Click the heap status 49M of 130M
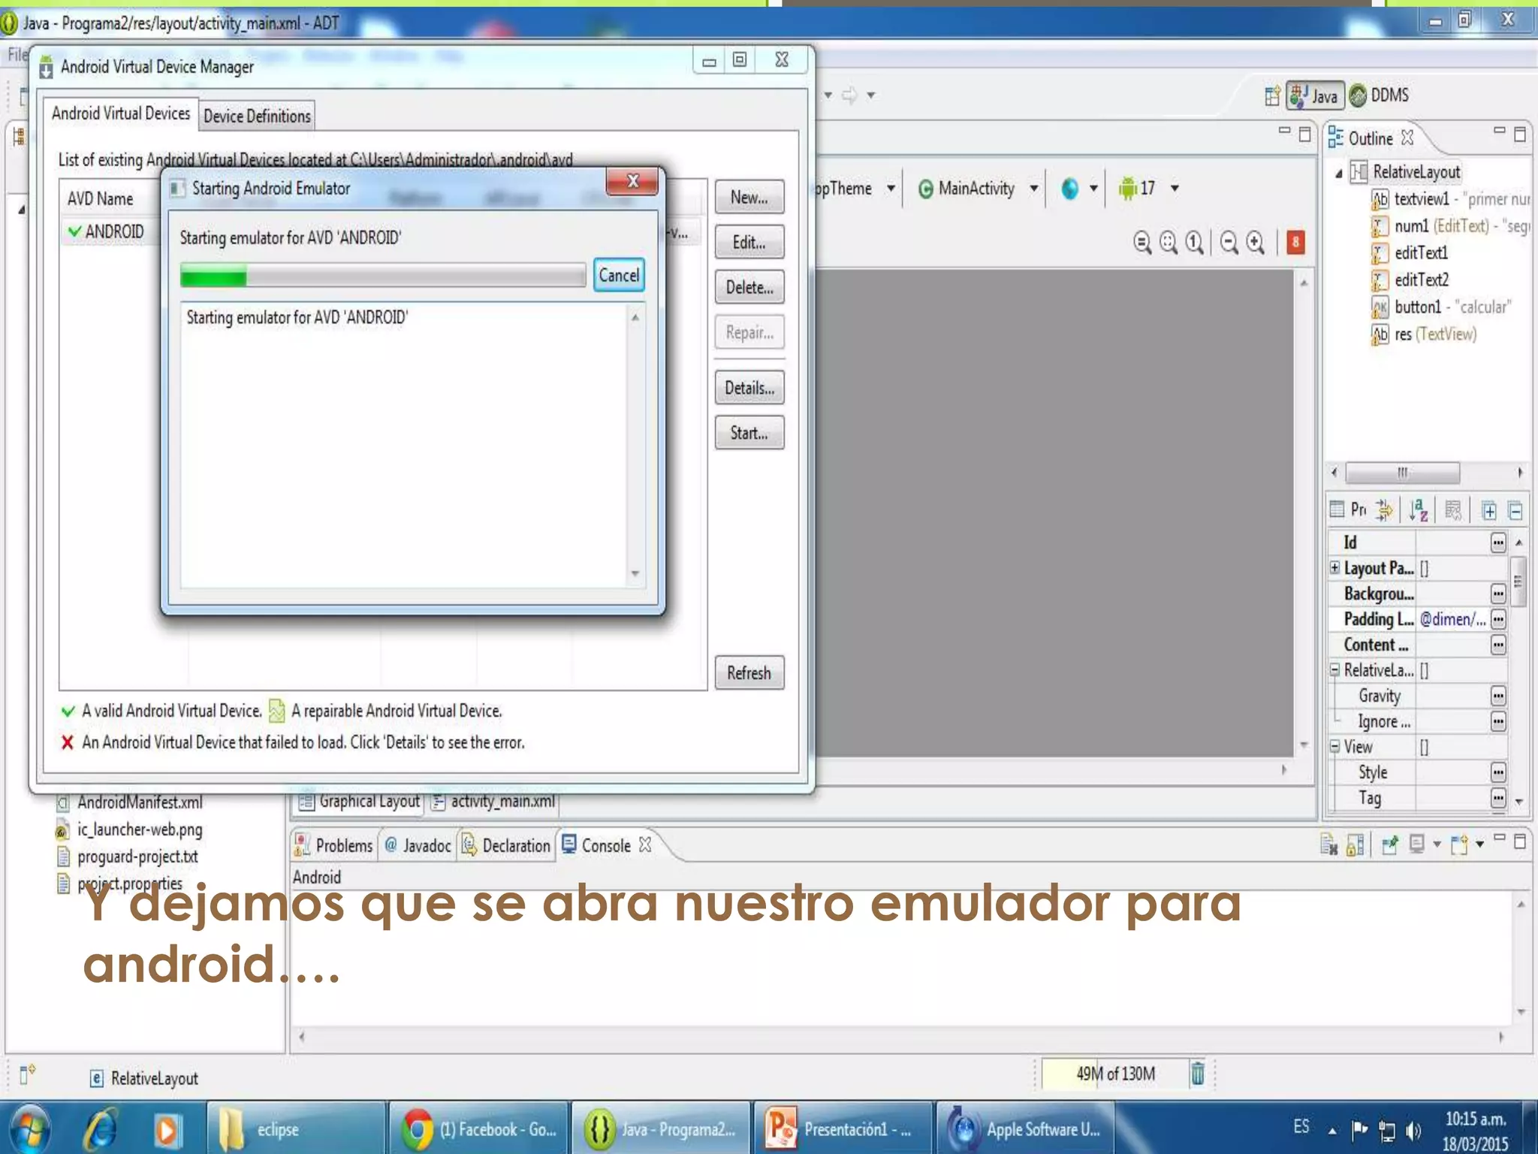 [x=1114, y=1074]
